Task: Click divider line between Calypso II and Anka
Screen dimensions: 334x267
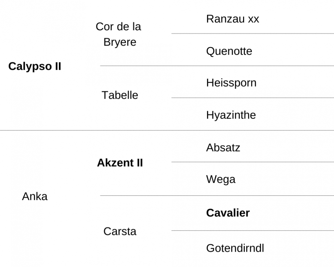Action: 167,130
